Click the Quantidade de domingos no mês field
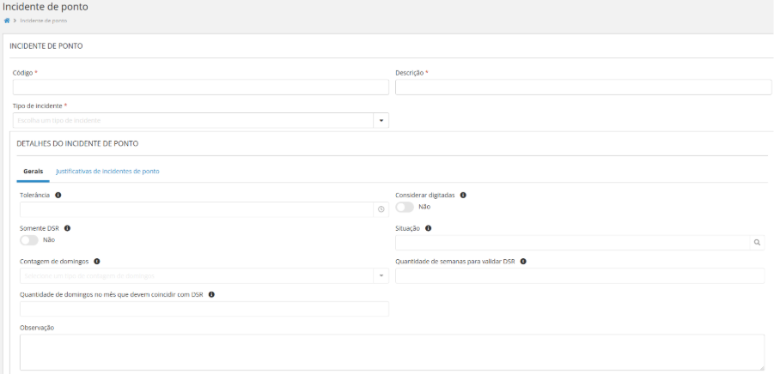774x374 pixels. 204,309
